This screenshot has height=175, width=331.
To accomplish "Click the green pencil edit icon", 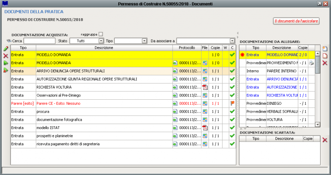I will [x=6, y=49].
